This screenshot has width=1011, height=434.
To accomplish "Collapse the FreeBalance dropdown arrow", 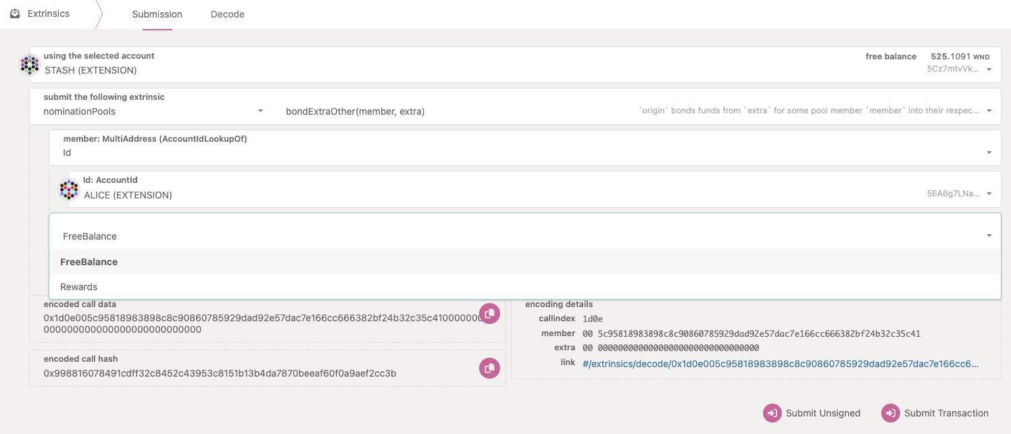I will pyautogui.click(x=989, y=236).
